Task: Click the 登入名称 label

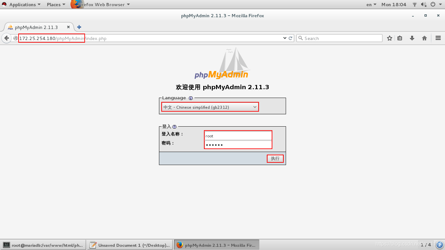Action: pyautogui.click(x=173, y=134)
